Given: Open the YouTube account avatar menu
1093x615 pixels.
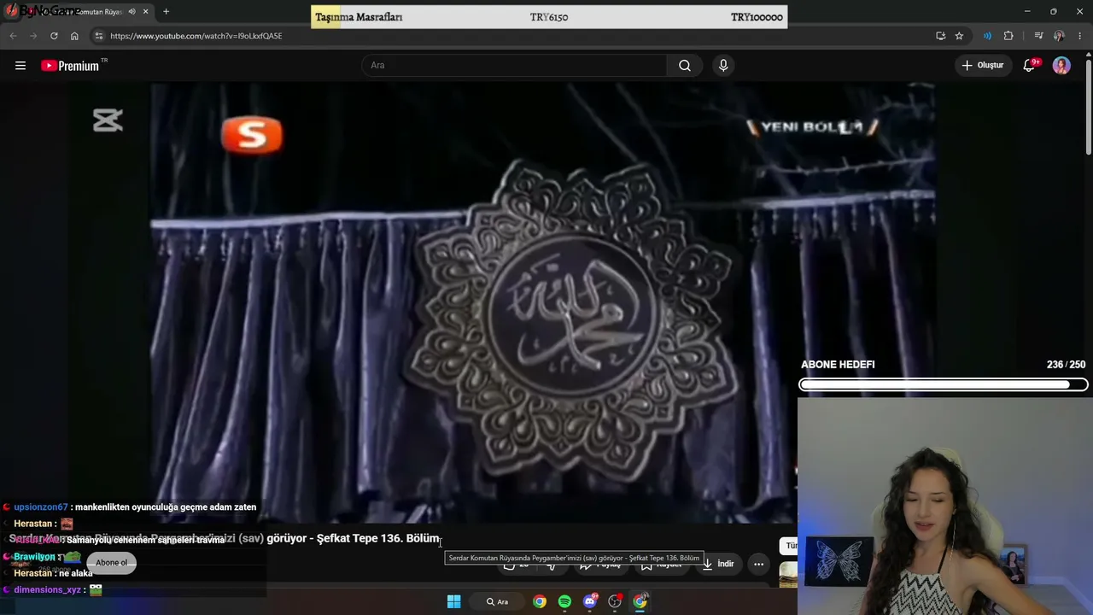Looking at the screenshot, I should tap(1061, 66).
